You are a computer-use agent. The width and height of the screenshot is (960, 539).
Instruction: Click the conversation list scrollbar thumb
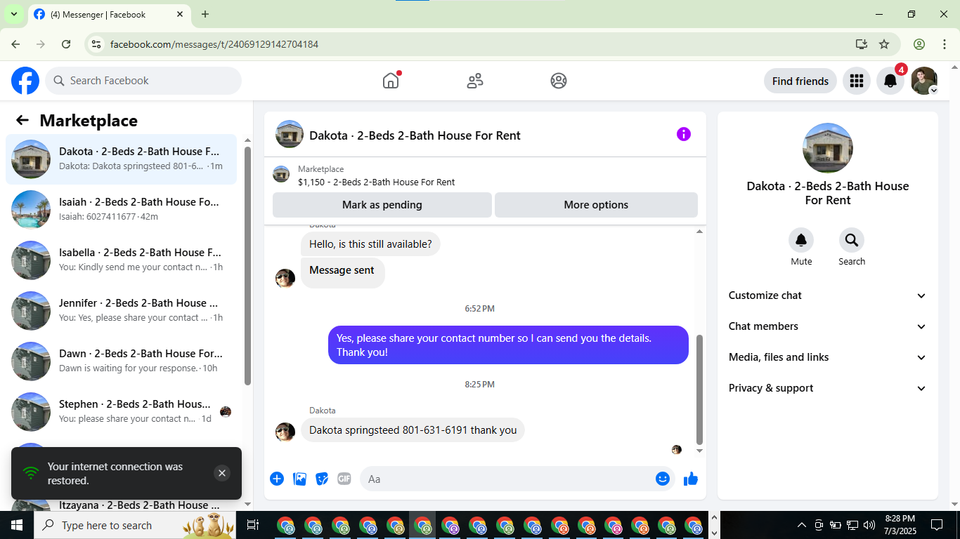point(247,265)
